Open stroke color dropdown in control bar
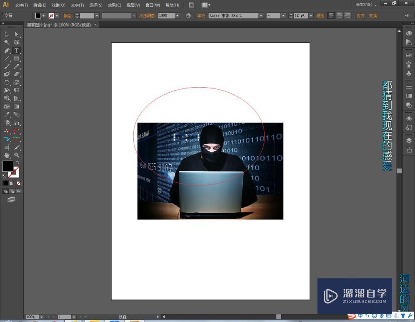Screen dimensions: 415x322 click(x=57, y=16)
